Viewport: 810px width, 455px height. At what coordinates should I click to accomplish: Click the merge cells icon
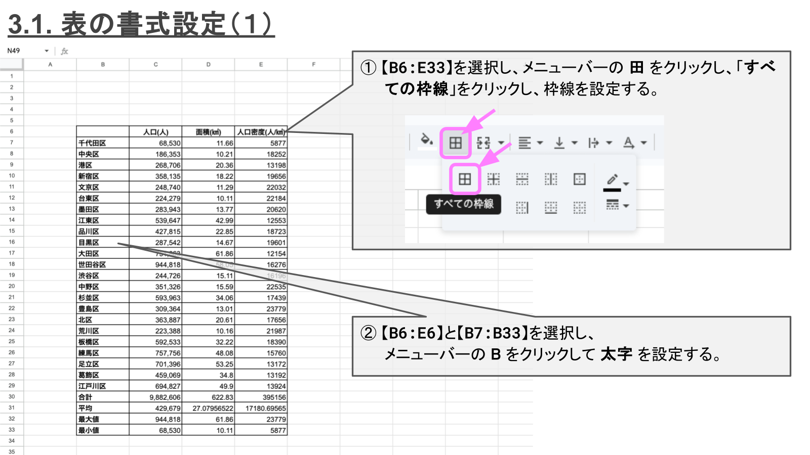tap(484, 143)
